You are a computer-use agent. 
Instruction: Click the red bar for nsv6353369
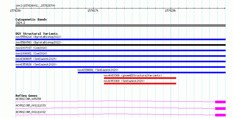(x=140, y=84)
